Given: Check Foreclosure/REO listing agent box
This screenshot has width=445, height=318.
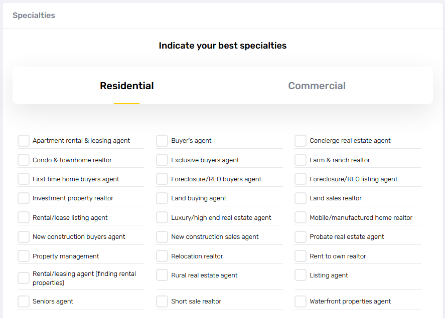Looking at the screenshot, I should (x=301, y=179).
